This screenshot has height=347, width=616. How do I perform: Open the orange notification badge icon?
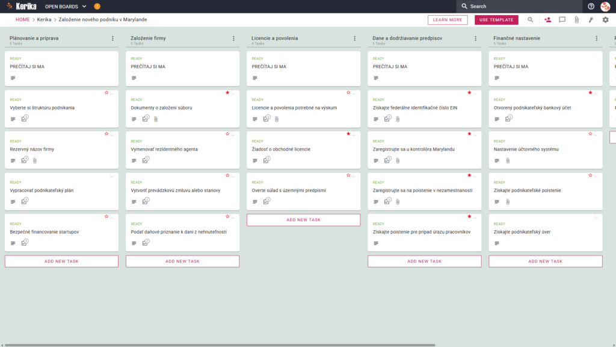tap(97, 6)
